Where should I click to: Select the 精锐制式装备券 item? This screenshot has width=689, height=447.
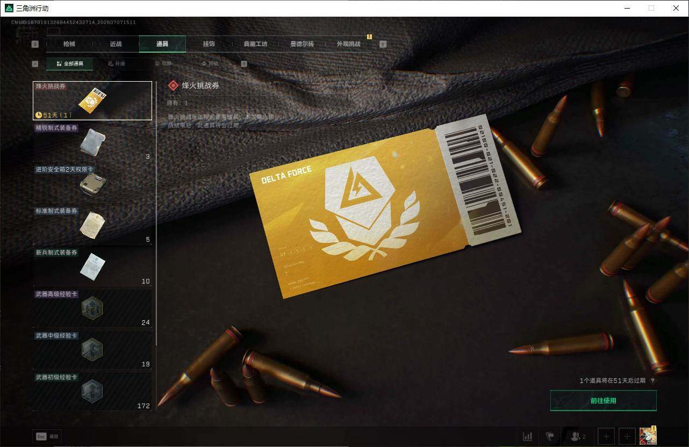(x=92, y=142)
